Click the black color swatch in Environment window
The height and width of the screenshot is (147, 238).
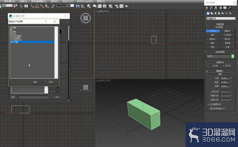coord(60,31)
